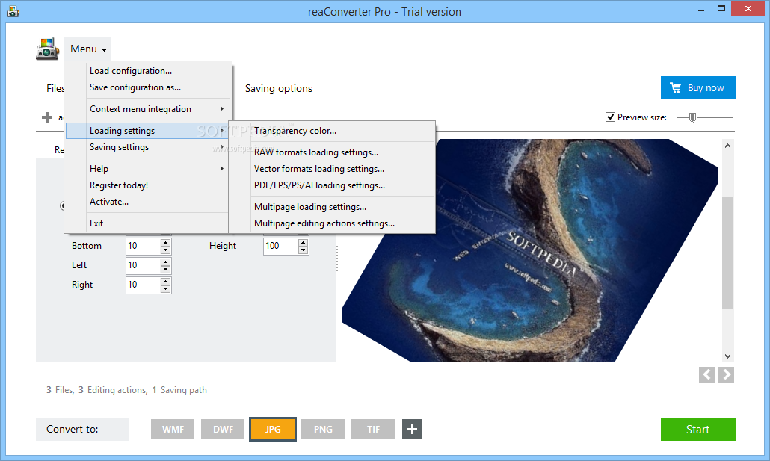Viewport: 770px width, 461px height.
Task: Select Register today! in the menu
Action: [x=147, y=185]
